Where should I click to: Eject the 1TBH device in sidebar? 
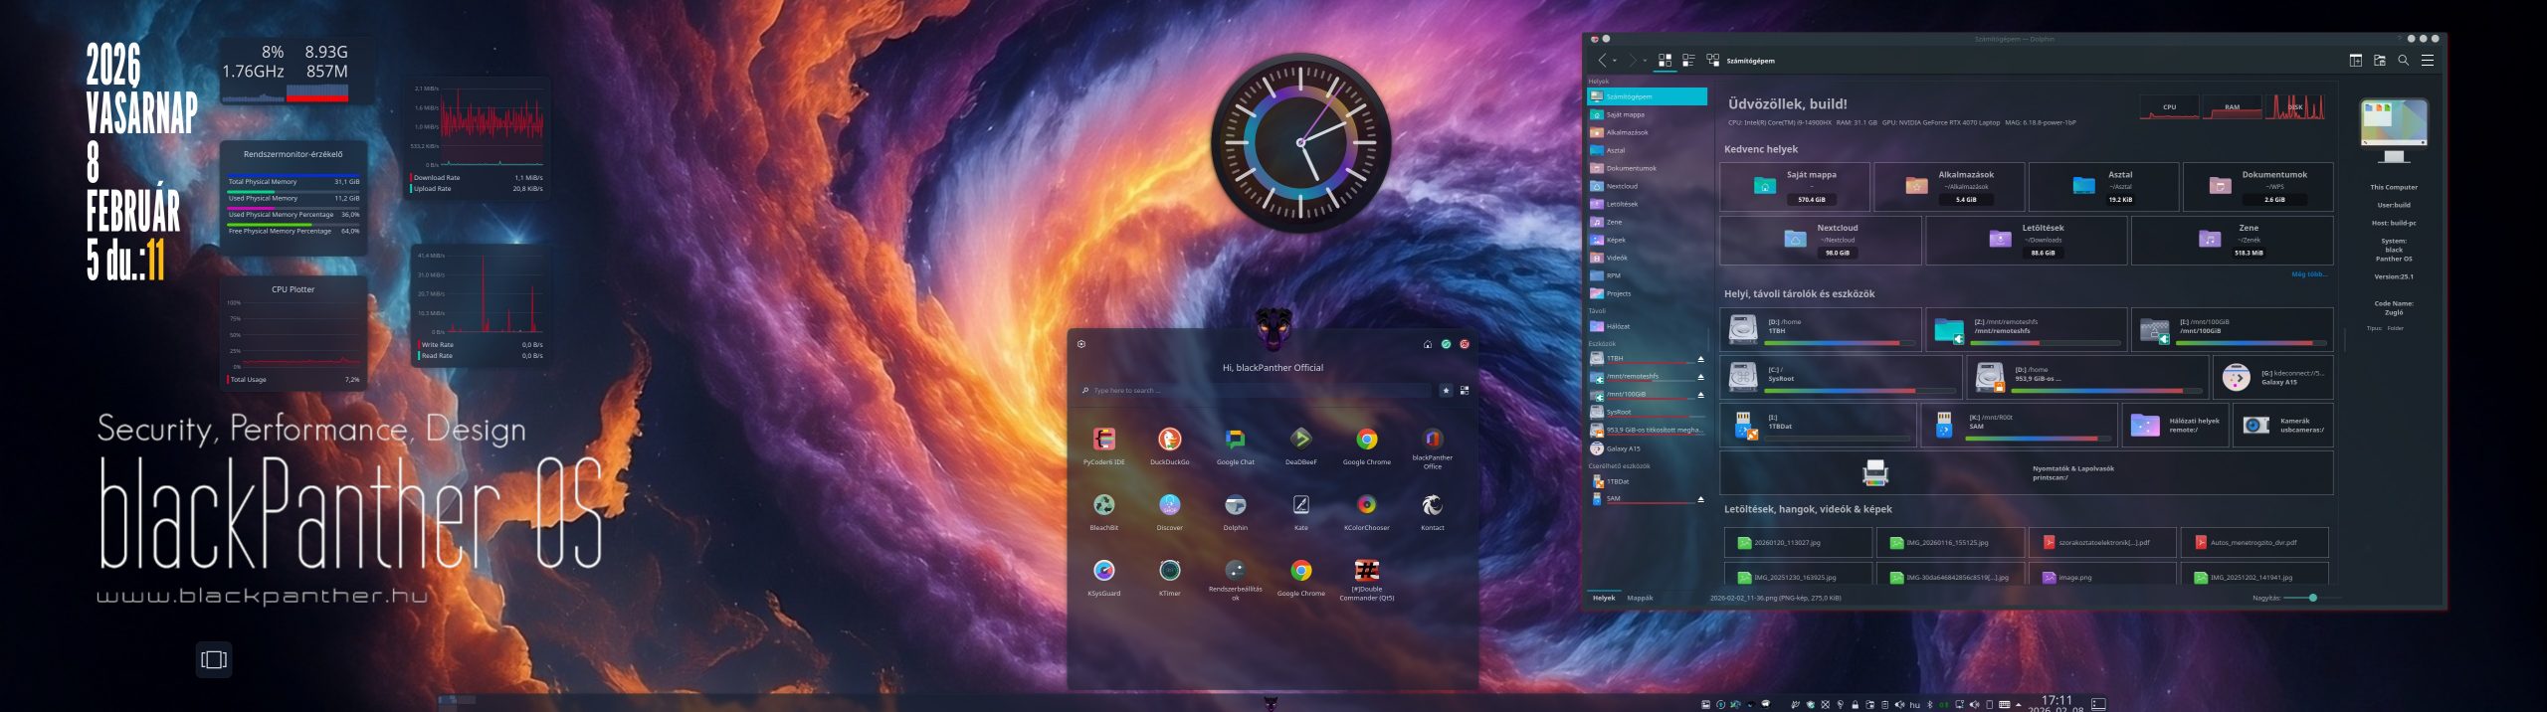coord(1700,359)
